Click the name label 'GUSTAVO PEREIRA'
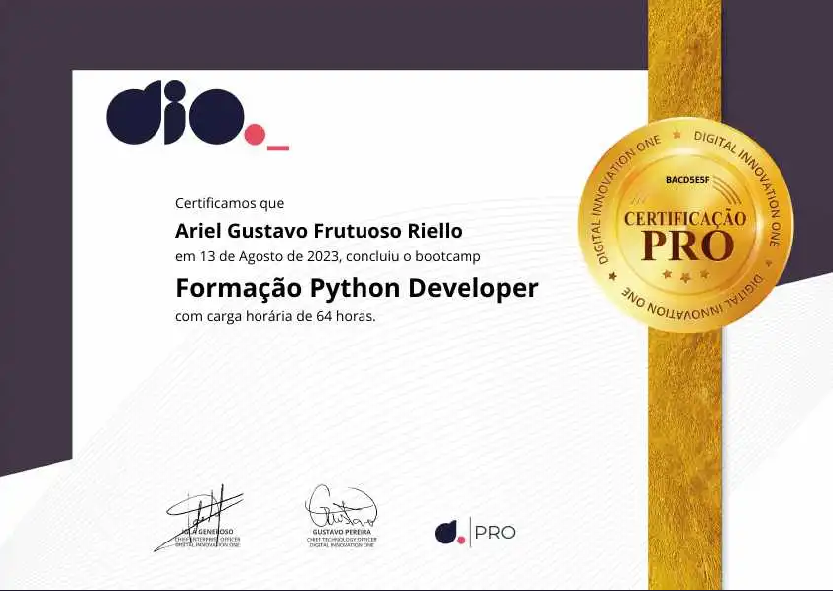The image size is (833, 591). click(x=342, y=532)
